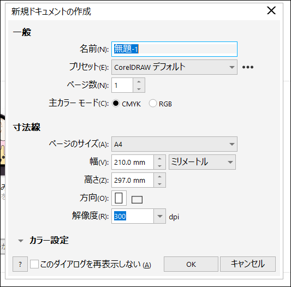This screenshot has width=291, height=287.
Task: Click the OK button
Action: pos(191,264)
